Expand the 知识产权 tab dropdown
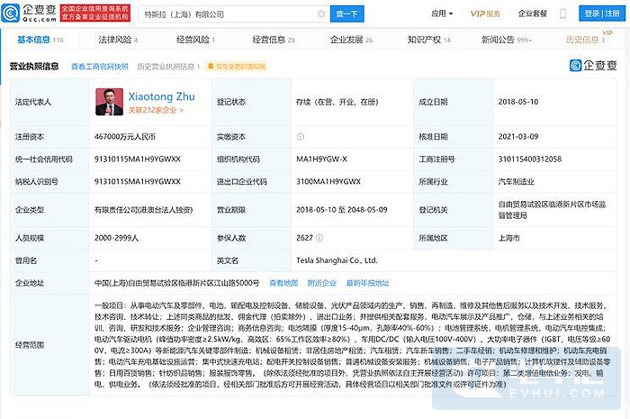 pos(445,40)
